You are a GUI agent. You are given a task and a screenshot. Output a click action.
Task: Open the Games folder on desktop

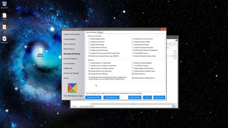click(4, 16)
